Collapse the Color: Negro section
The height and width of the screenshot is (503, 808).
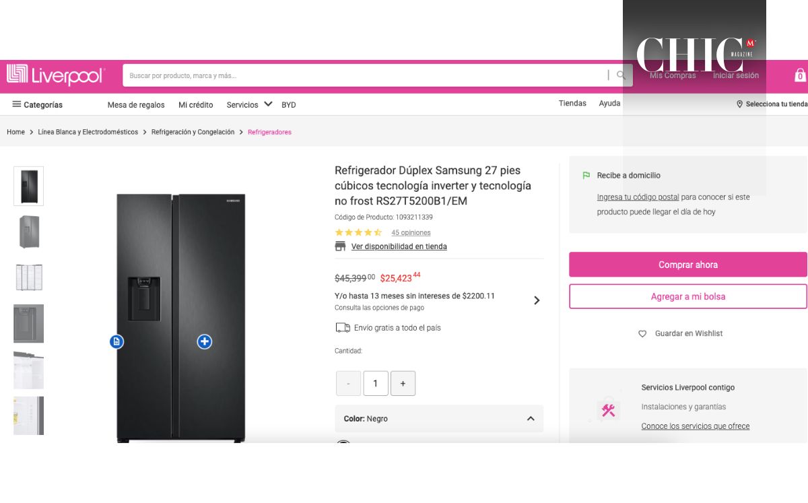coord(531,419)
